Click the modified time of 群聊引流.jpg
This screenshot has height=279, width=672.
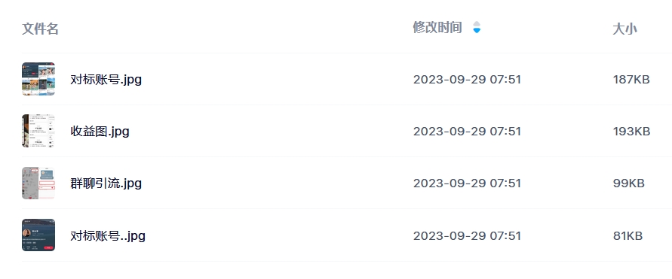point(467,183)
